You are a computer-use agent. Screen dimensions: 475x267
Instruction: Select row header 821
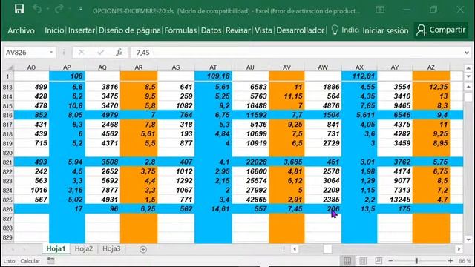tap(7, 162)
